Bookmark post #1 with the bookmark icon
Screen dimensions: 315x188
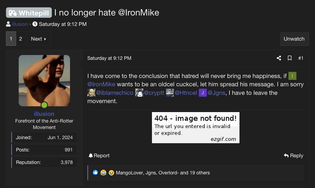point(290,58)
